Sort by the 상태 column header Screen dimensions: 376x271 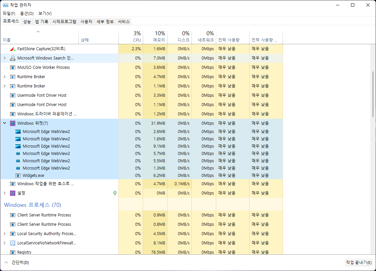98,37
